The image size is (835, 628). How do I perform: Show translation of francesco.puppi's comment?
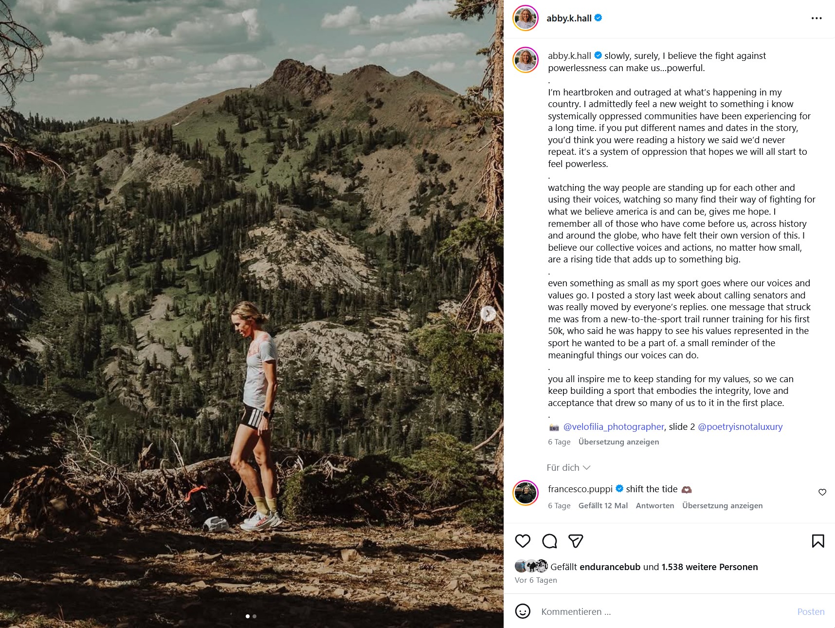coord(722,505)
